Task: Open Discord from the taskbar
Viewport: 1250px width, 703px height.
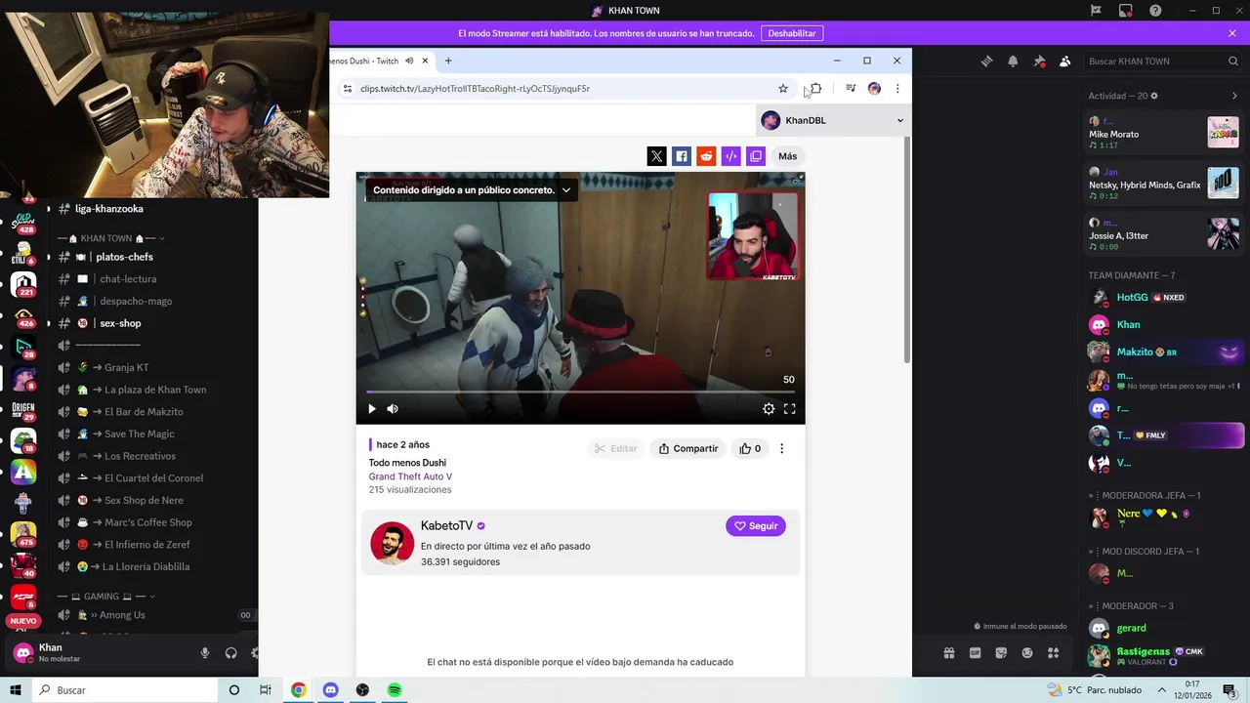Action: (x=330, y=690)
